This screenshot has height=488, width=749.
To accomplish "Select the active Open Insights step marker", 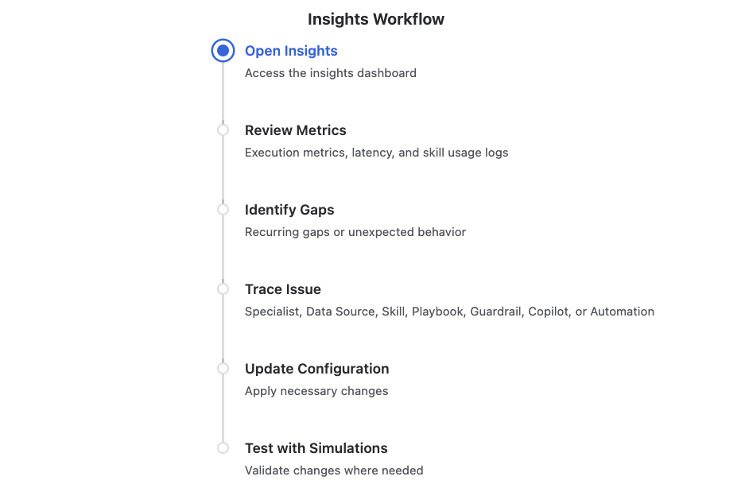I will [x=223, y=51].
